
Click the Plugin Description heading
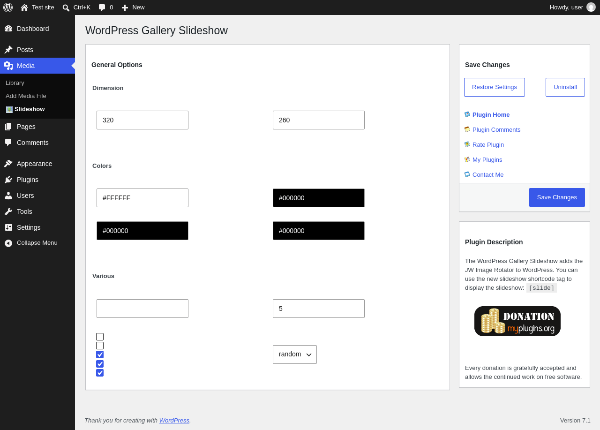(494, 242)
